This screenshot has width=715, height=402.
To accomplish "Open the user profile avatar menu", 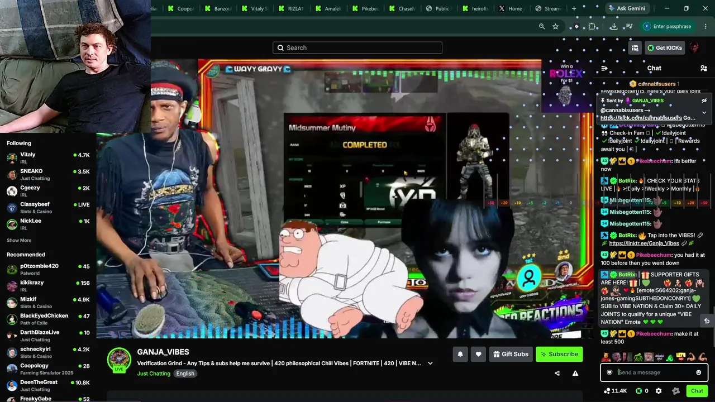I will (x=694, y=48).
